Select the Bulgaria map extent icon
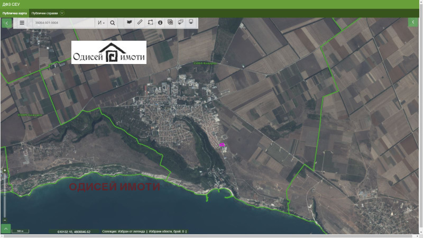This screenshot has height=238, width=423. [129, 22]
